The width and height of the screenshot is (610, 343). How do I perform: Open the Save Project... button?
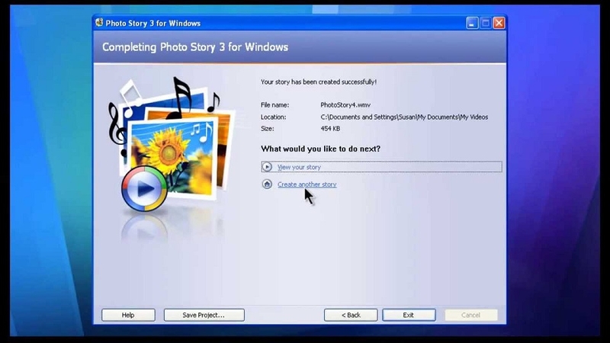coord(204,315)
